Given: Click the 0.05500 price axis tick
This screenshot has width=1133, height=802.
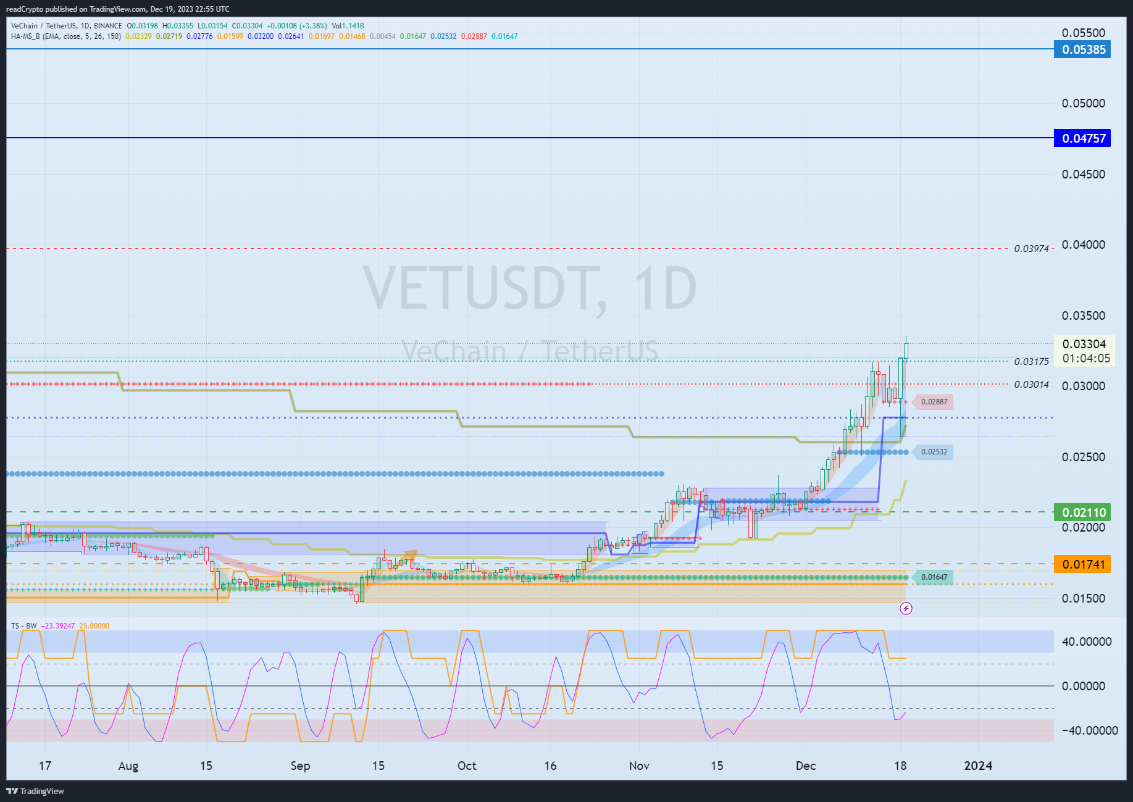Looking at the screenshot, I should (1084, 33).
